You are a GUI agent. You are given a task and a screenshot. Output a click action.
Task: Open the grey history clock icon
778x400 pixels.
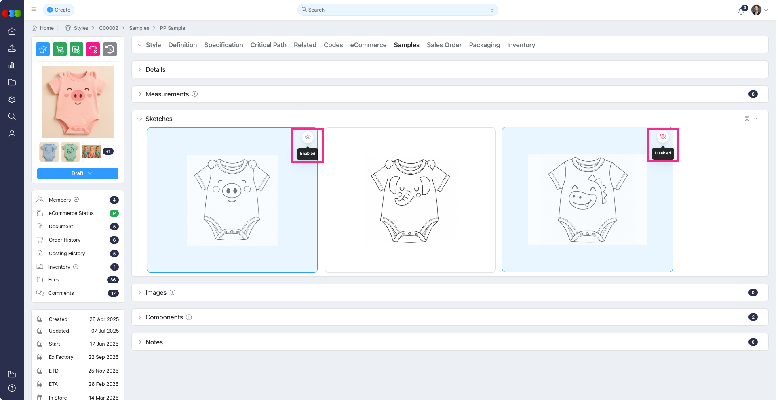[x=110, y=49]
